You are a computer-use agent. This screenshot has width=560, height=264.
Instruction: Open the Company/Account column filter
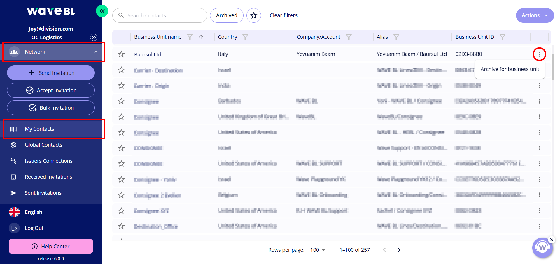pos(349,37)
